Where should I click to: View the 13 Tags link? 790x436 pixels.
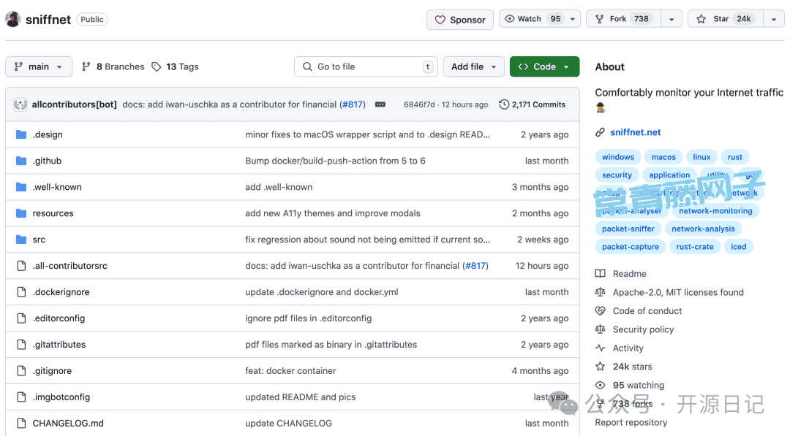(175, 66)
